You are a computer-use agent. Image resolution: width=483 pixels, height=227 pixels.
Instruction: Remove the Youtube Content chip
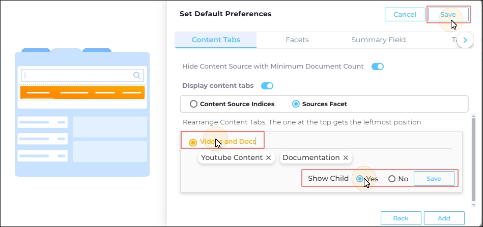coord(268,157)
